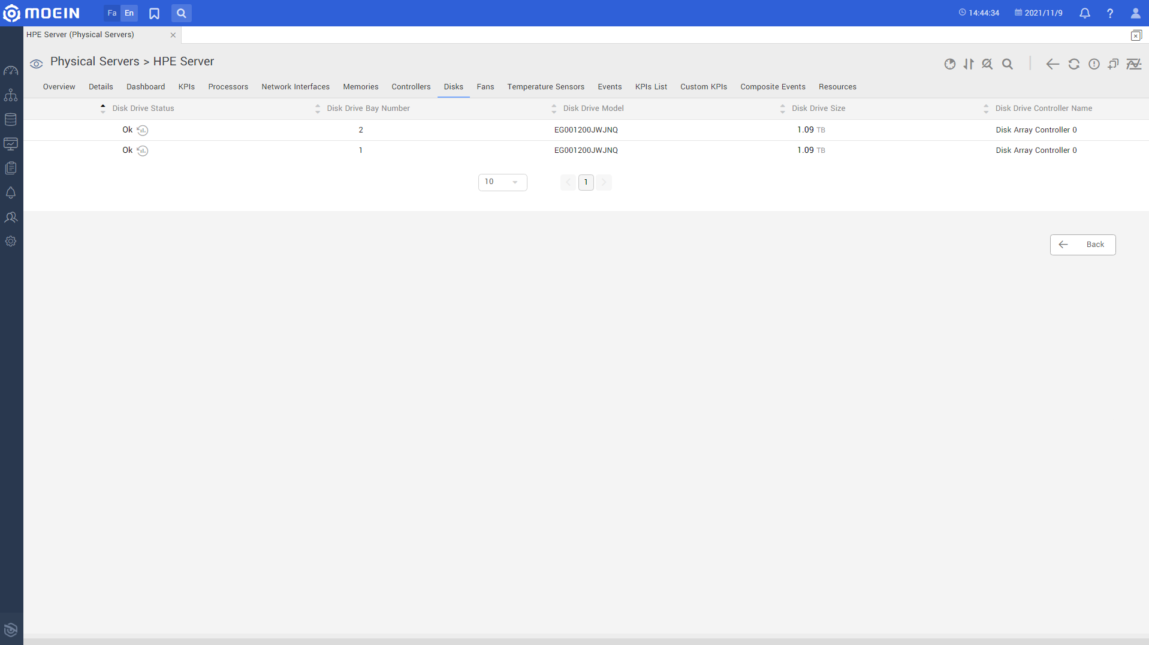Open the KPIs List tab
The height and width of the screenshot is (645, 1149).
651,87
